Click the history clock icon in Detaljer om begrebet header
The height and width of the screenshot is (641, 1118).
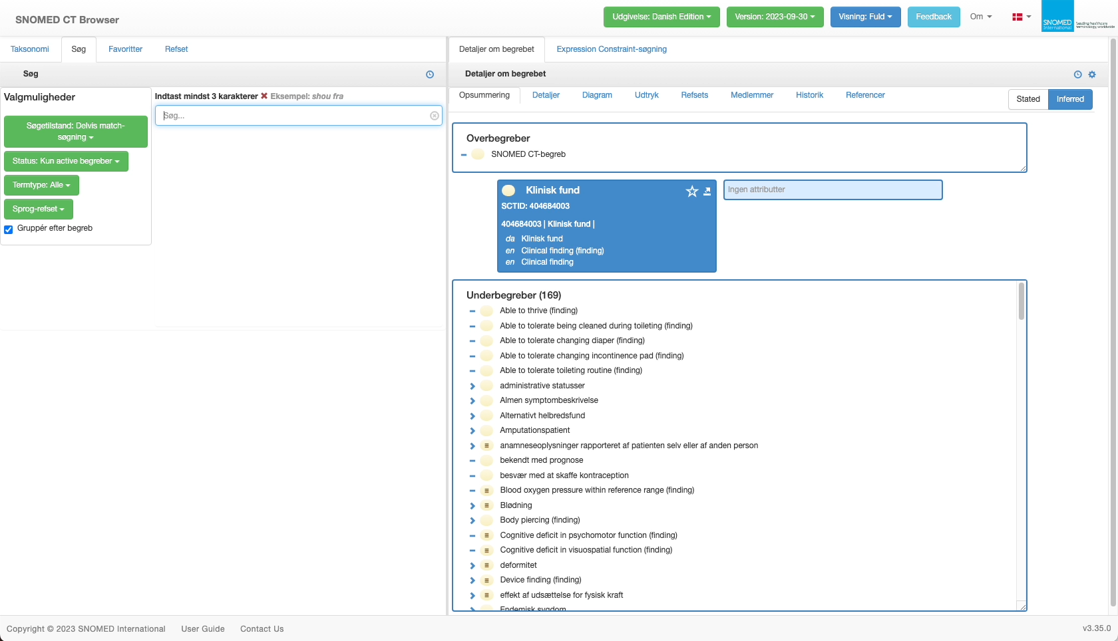click(1078, 74)
